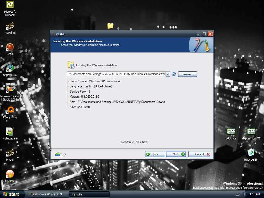Click the 'Language: English (United States)' line
This screenshot has height=198, width=264.
point(91,86)
